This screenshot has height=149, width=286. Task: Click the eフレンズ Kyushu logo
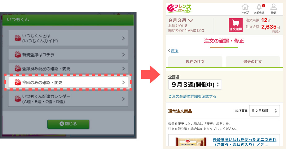(x=179, y=8)
